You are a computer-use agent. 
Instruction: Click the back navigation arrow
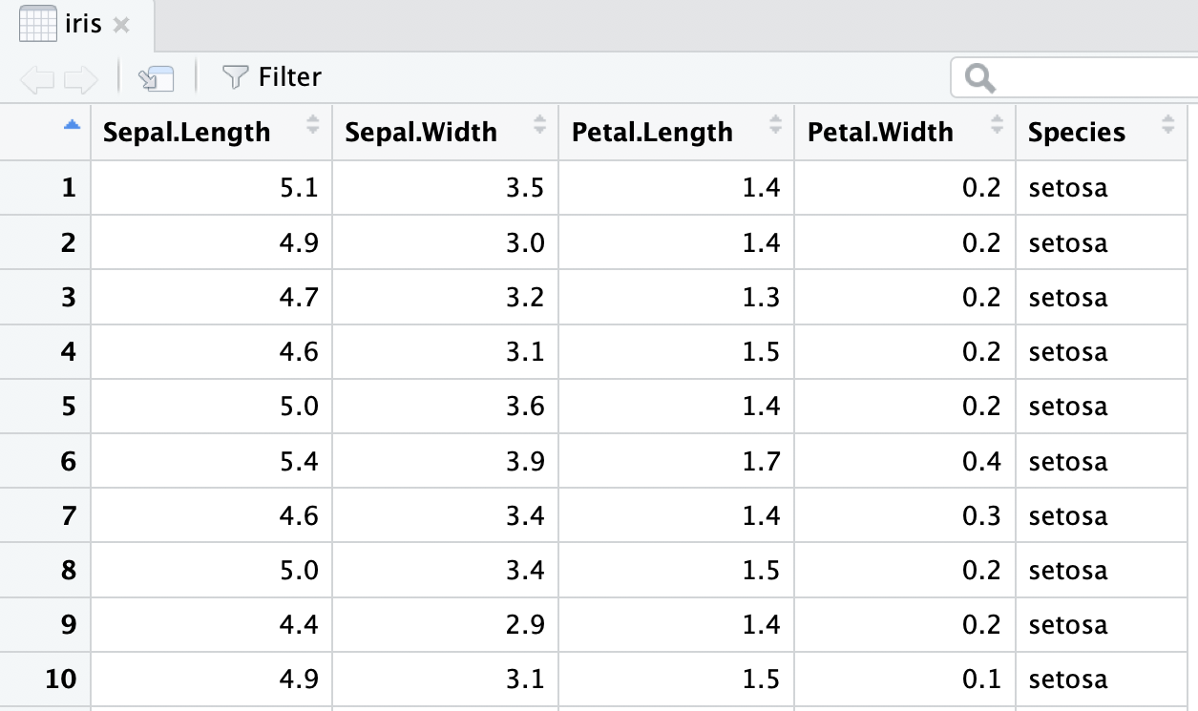36,79
